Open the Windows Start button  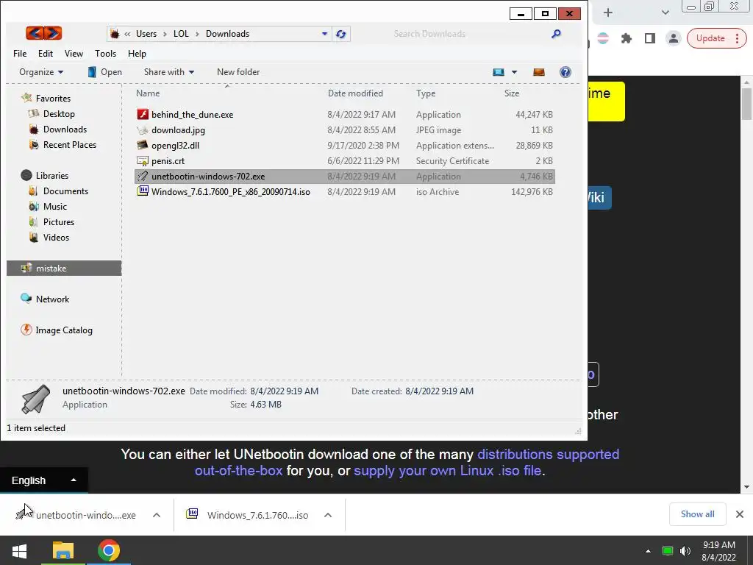[19, 550]
